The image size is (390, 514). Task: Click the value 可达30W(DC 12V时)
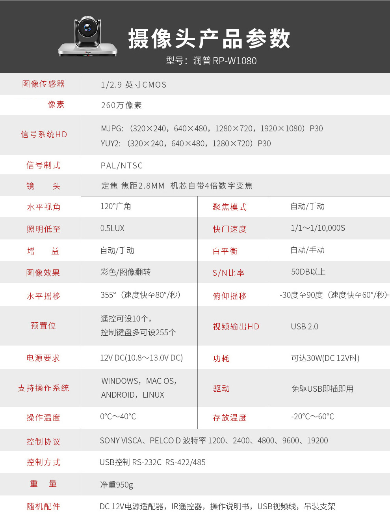click(x=325, y=358)
